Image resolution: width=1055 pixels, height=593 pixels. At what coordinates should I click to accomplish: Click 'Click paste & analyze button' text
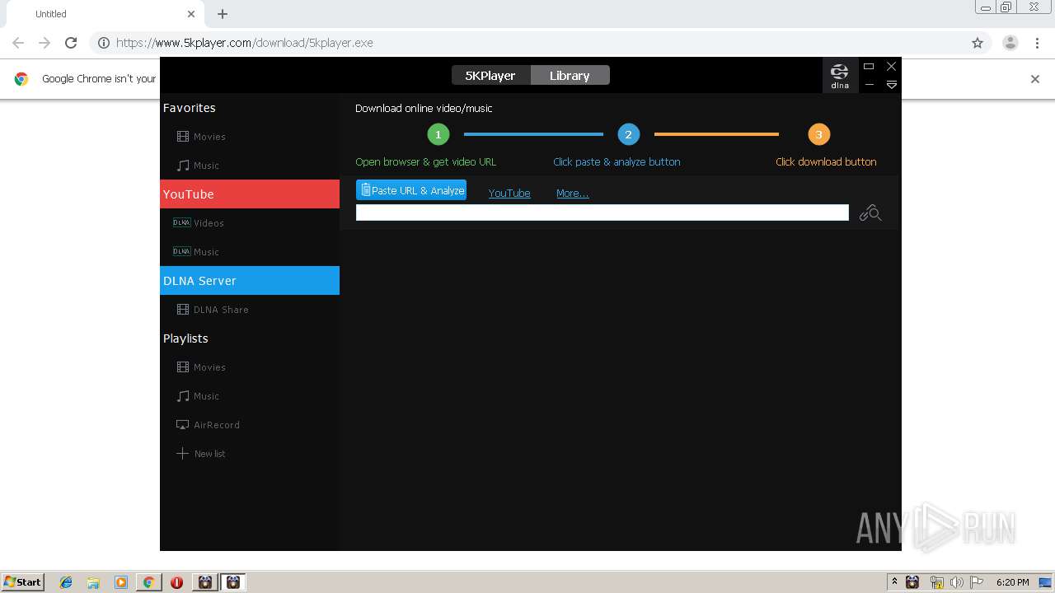(617, 162)
